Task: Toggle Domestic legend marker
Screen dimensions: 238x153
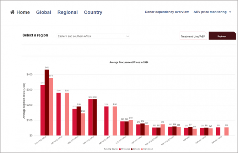Action: click(x=131, y=149)
